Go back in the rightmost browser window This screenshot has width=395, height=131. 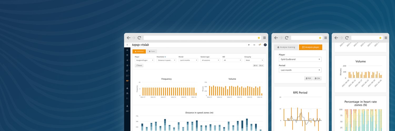[336, 38]
